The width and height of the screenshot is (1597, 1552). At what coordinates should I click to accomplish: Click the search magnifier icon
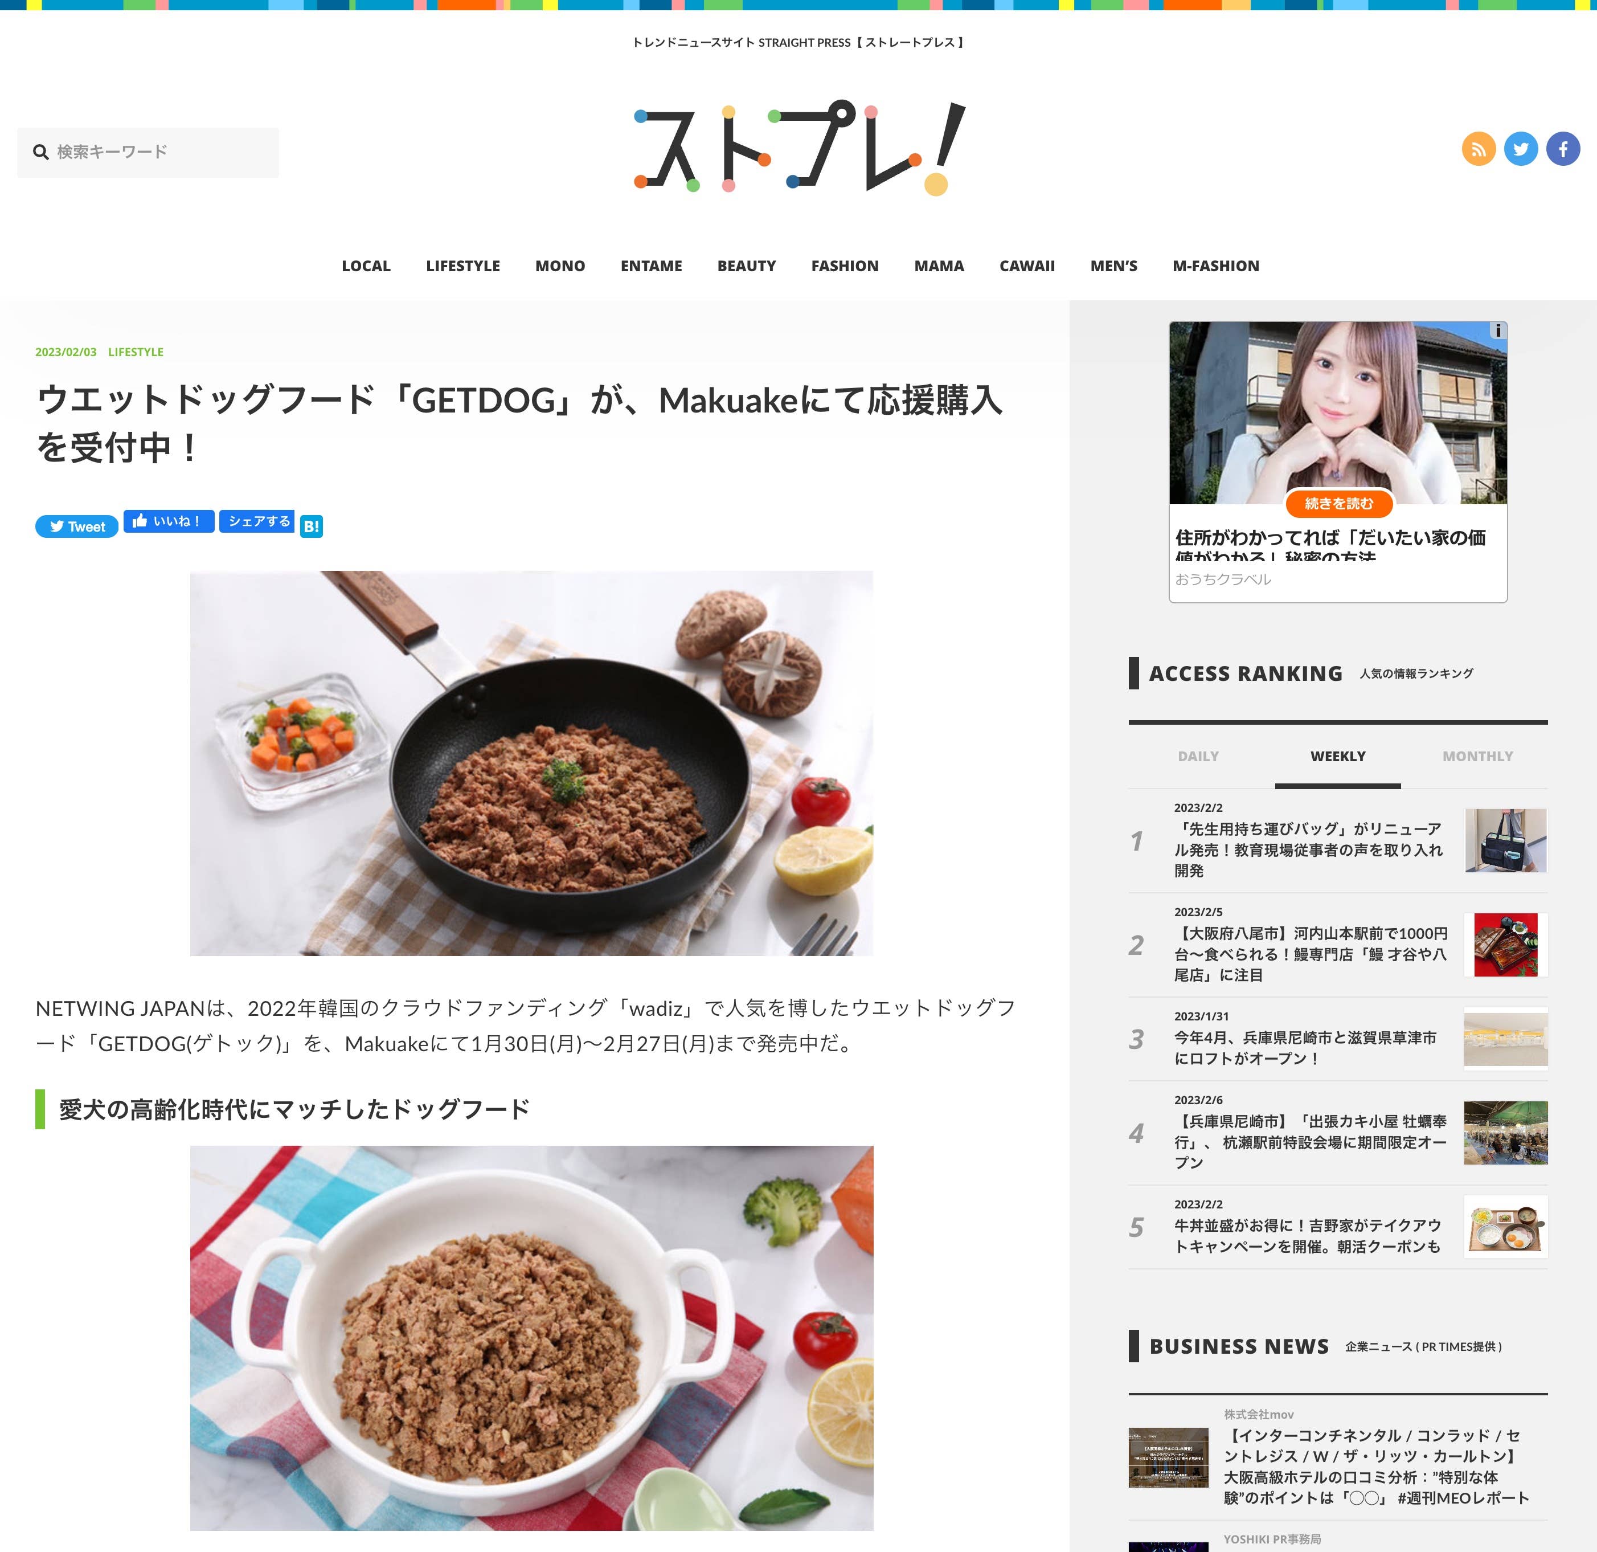pos(40,152)
